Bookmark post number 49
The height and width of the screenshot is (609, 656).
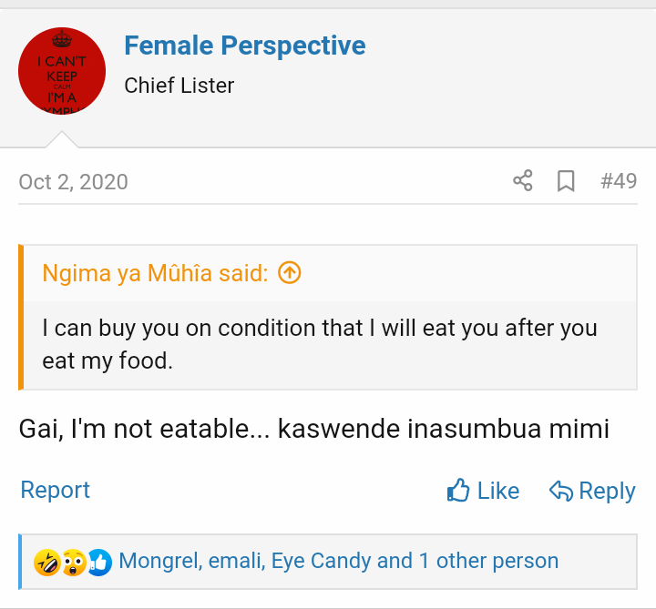(566, 181)
